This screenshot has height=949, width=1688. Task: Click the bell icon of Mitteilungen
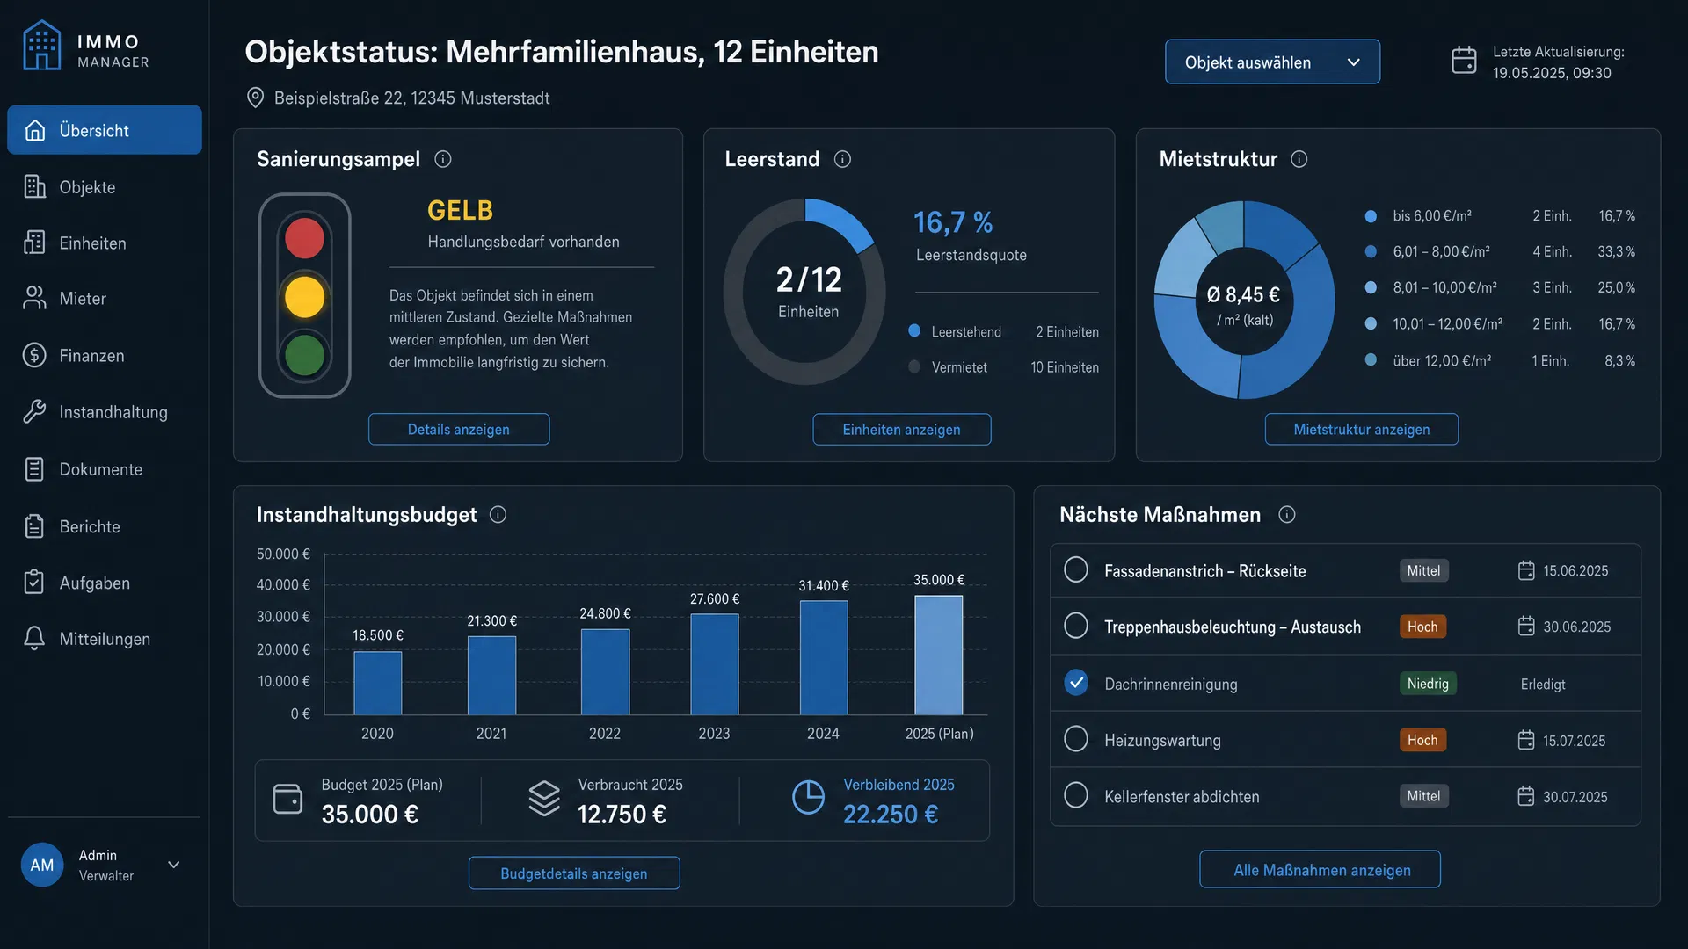tap(34, 638)
